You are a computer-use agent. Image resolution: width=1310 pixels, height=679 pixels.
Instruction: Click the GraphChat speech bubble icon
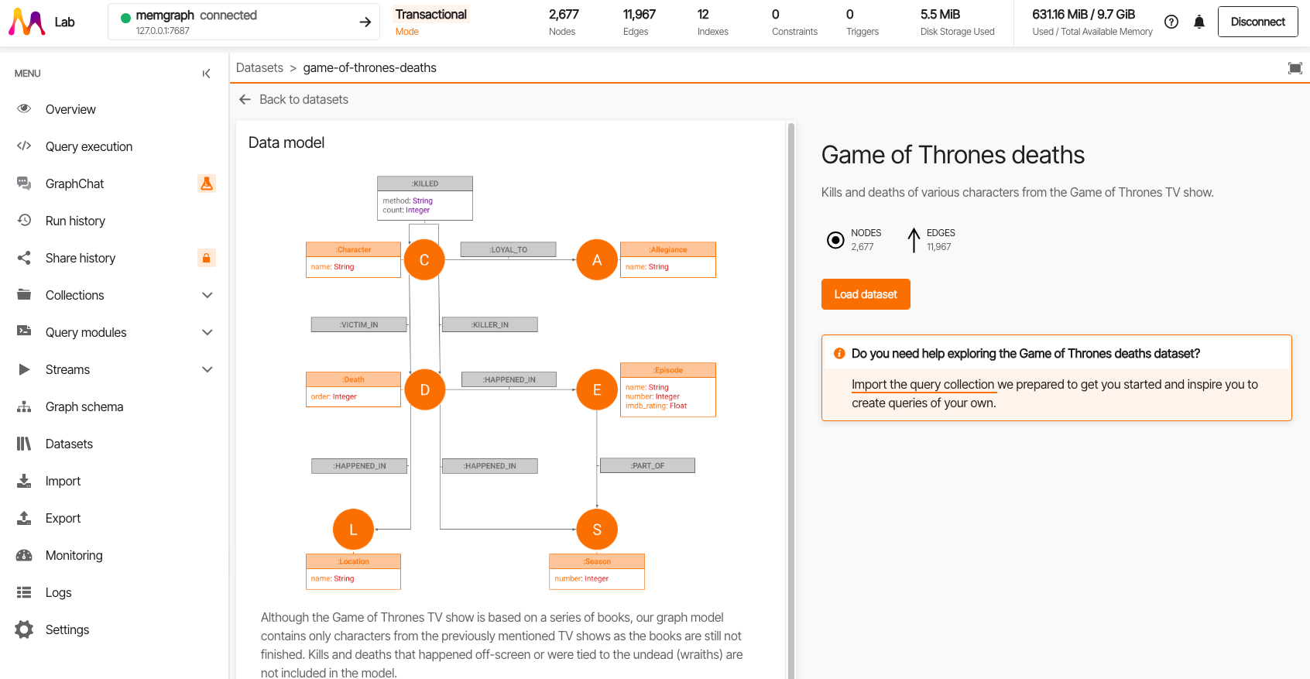(x=24, y=183)
